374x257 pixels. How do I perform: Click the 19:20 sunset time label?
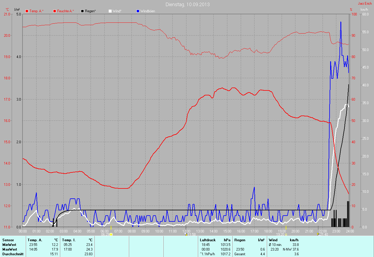coord(280,234)
